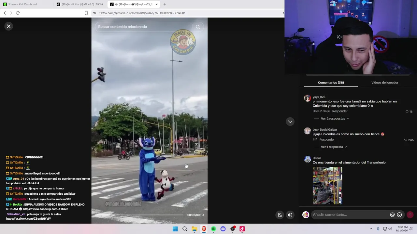This screenshot has height=234, width=417.
Task: Close the active Laura TikTok tab
Action: [x=156, y=4]
